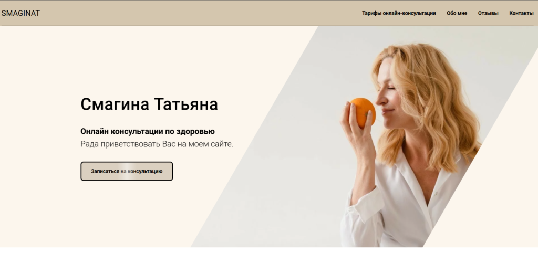Open the Отзывы navigation link
The height and width of the screenshot is (274, 538).
coord(488,13)
